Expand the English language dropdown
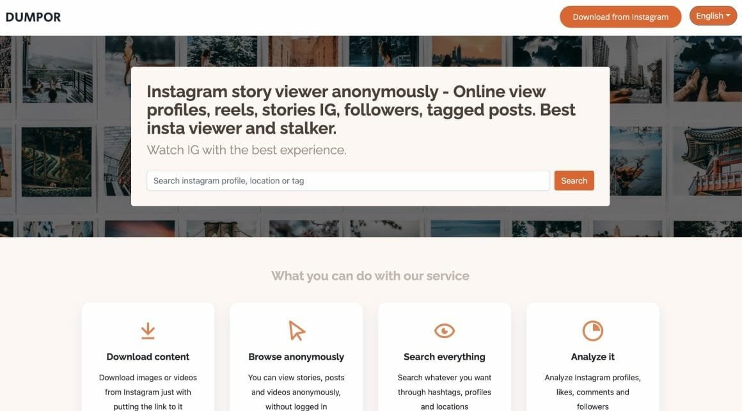The height and width of the screenshot is (411, 742). coord(713,16)
